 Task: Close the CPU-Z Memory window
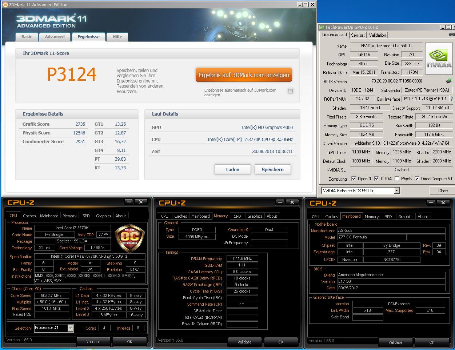click(292, 202)
